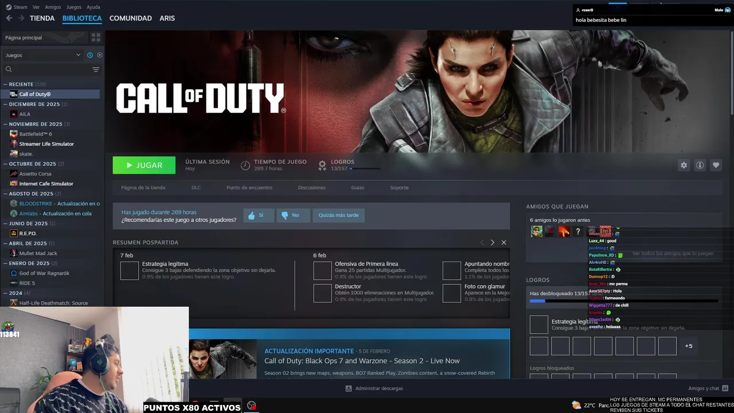Viewport: 734px width, 413px height.
Task: Open Season 2 Live Now update thumbnail
Action: coord(222,359)
